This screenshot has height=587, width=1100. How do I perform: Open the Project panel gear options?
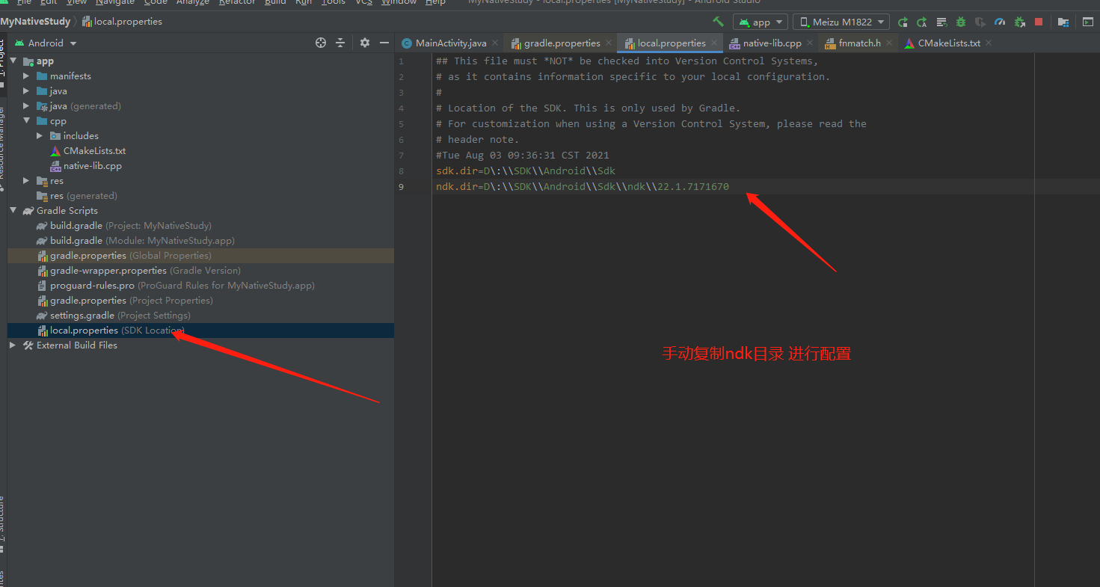click(365, 43)
